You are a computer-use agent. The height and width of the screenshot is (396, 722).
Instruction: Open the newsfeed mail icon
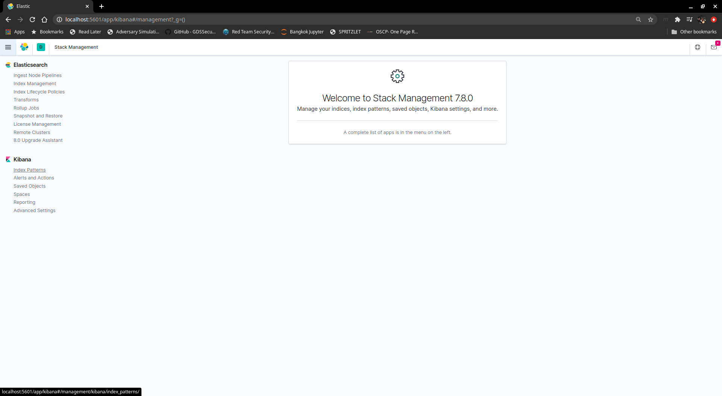pyautogui.click(x=714, y=47)
